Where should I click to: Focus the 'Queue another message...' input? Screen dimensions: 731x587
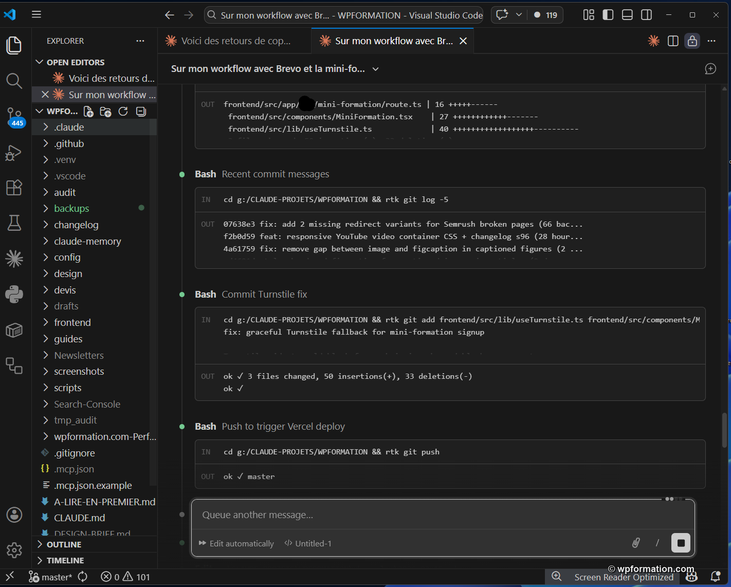click(x=443, y=515)
